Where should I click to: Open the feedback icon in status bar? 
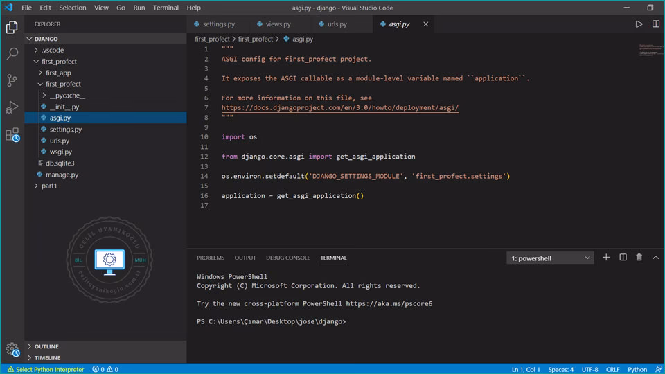coord(659,369)
